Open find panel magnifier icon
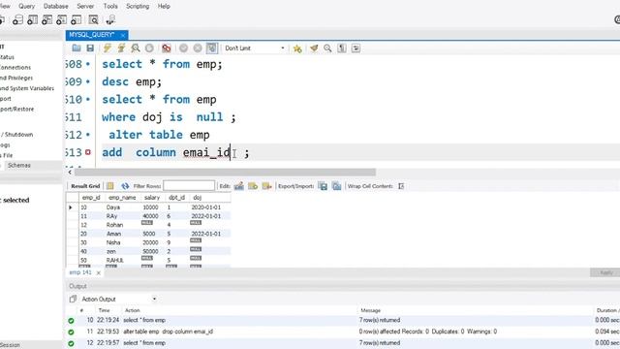The height and width of the screenshot is (349, 620). point(327,48)
